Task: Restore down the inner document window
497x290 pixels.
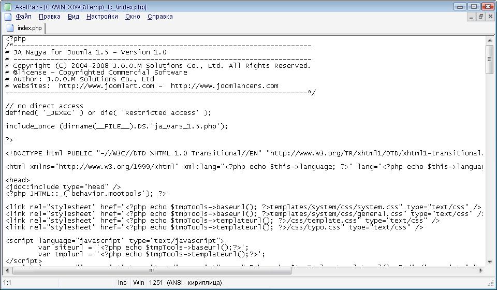Action: [480, 17]
